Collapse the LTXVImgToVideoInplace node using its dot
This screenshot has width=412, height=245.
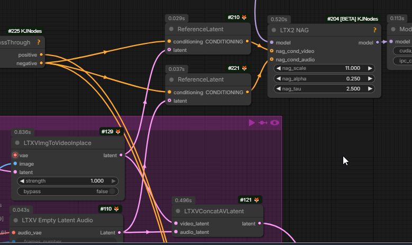tap(17, 143)
